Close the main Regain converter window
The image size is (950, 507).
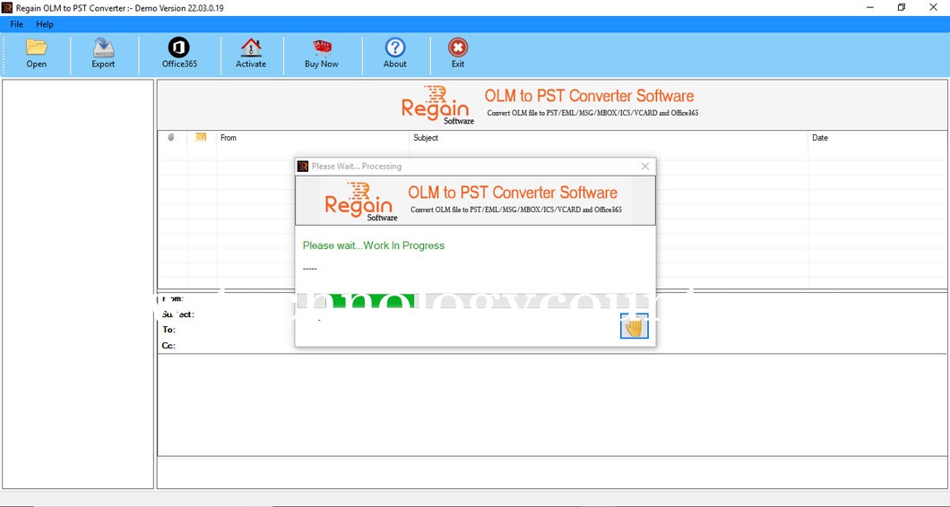pyautogui.click(x=933, y=8)
